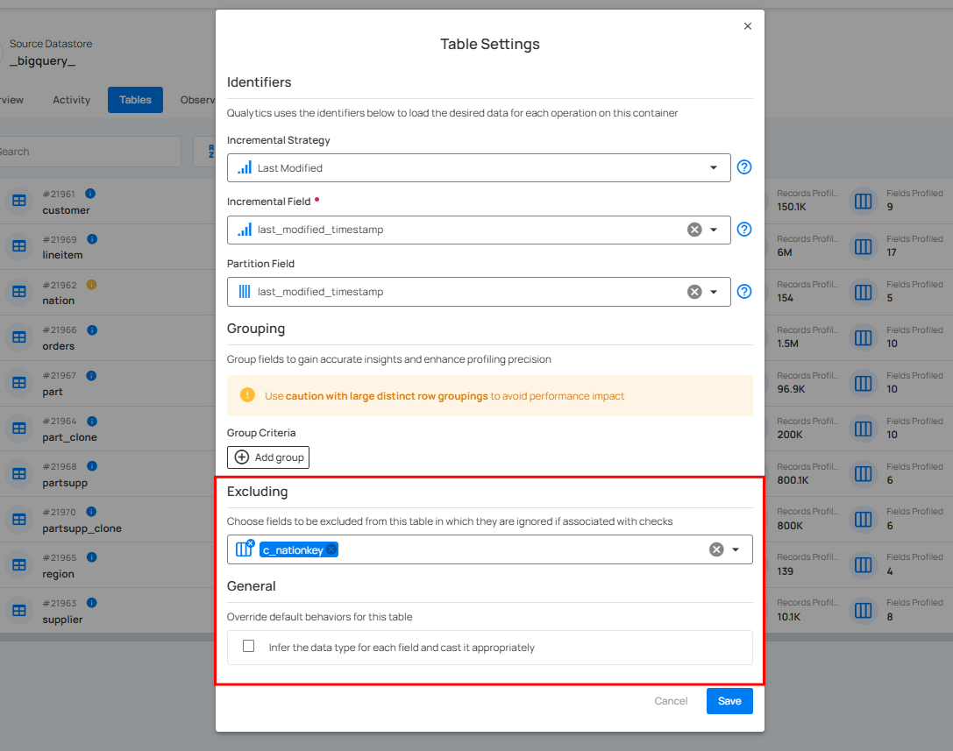Remove the c_nationkey excluded field chip
Viewport: 953px width, 751px height.
point(331,549)
